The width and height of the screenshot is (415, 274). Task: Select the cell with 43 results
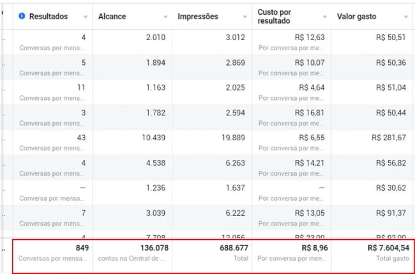[x=79, y=138]
